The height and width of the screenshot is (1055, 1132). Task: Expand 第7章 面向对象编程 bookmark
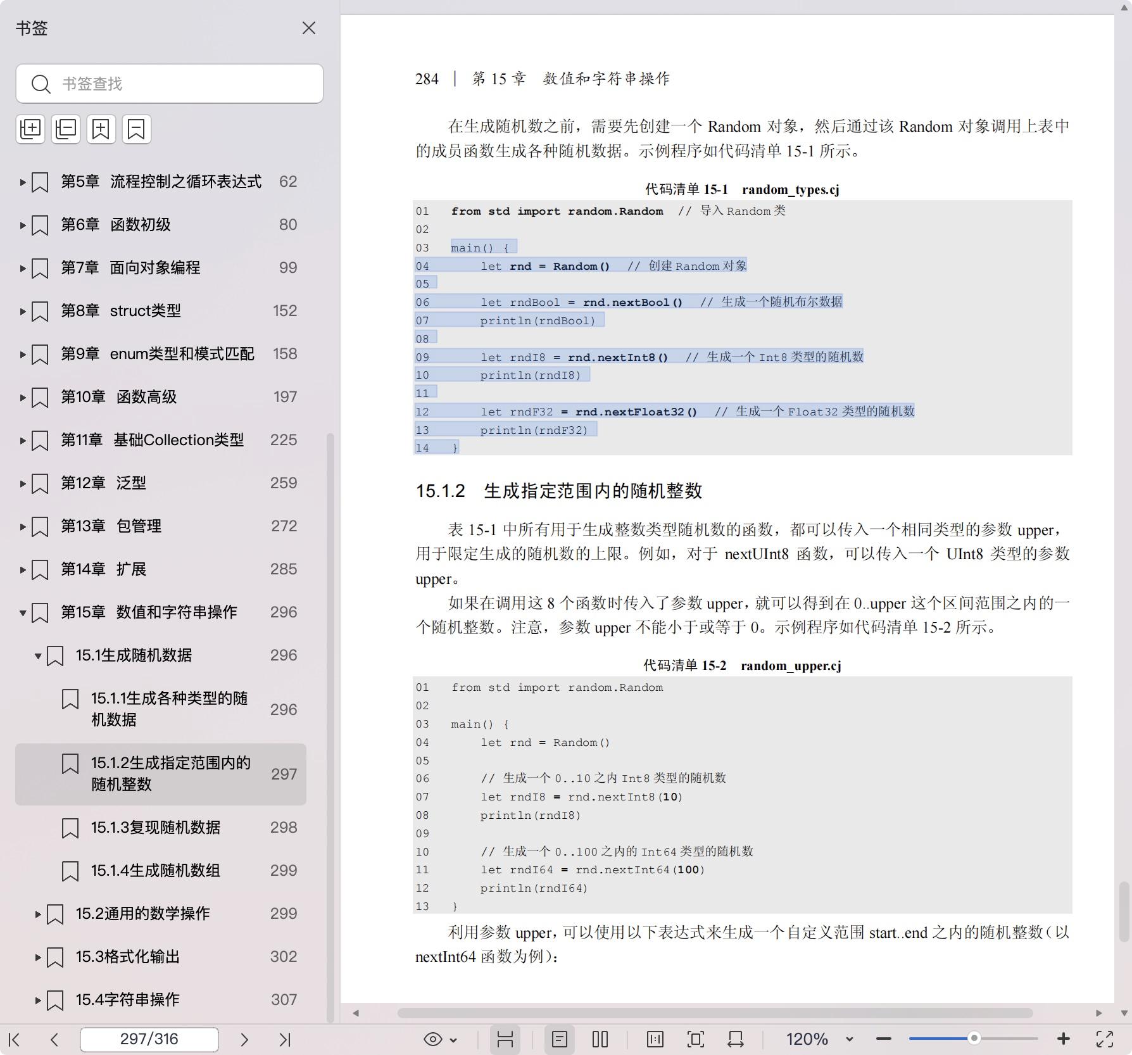[23, 268]
